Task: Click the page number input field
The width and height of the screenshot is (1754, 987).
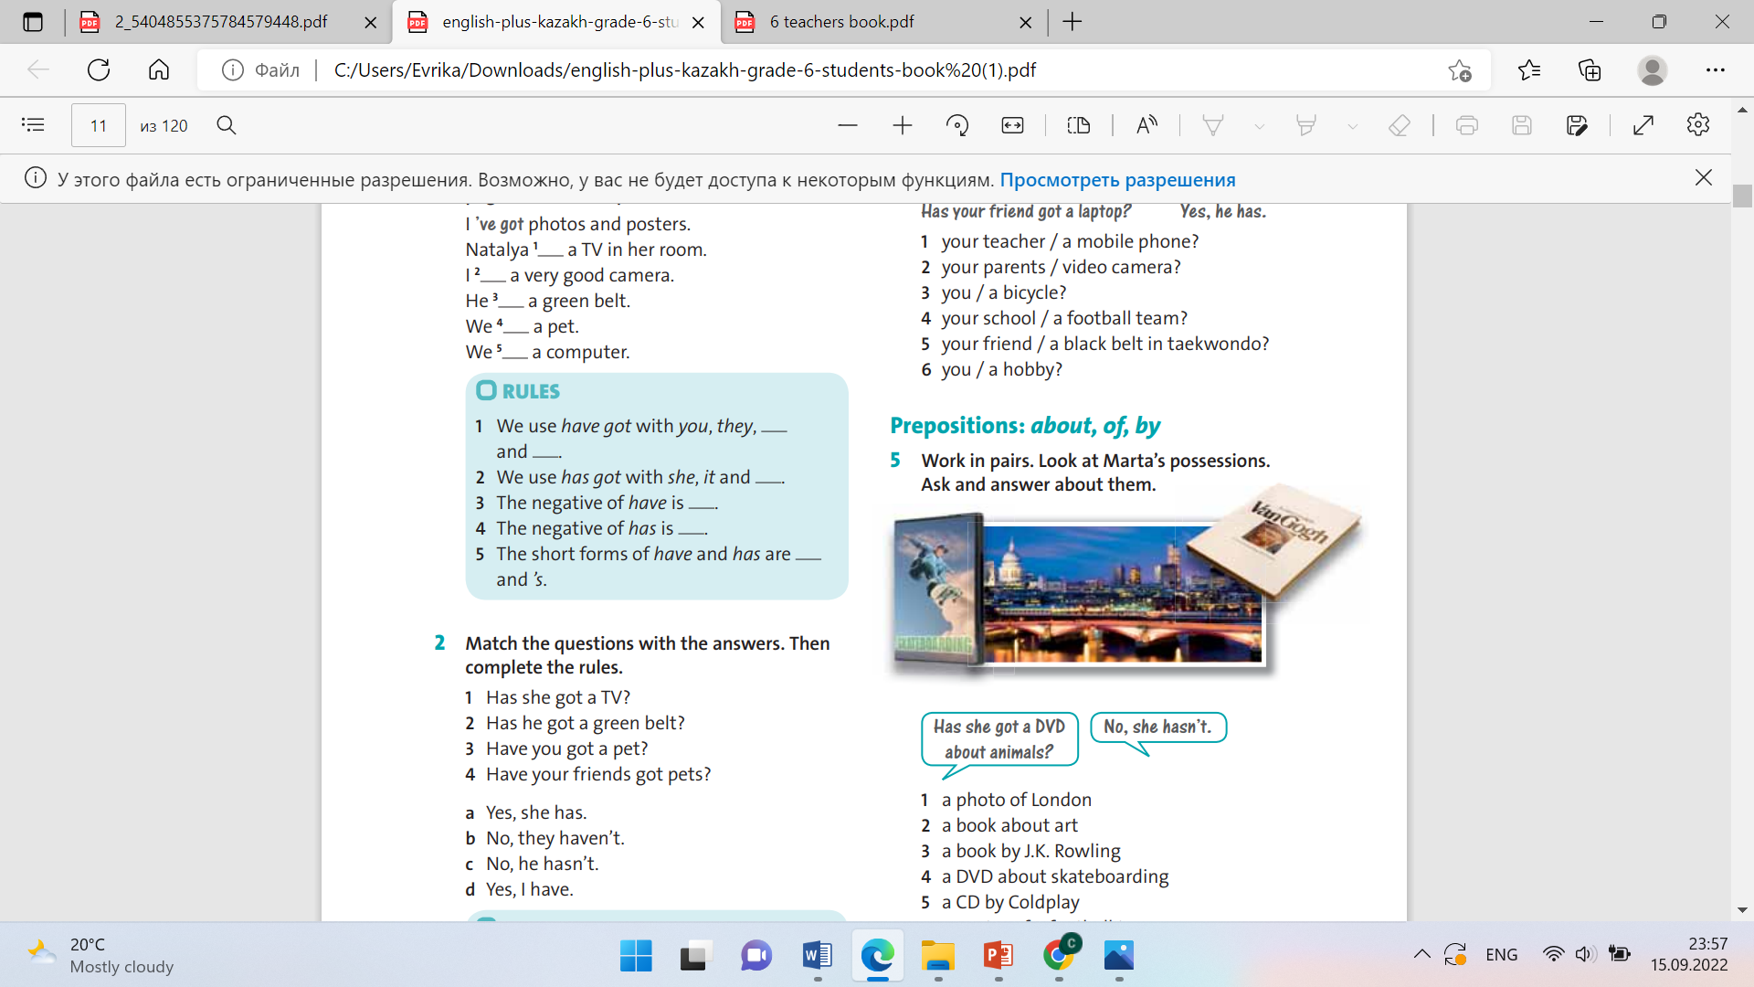Action: (x=98, y=125)
